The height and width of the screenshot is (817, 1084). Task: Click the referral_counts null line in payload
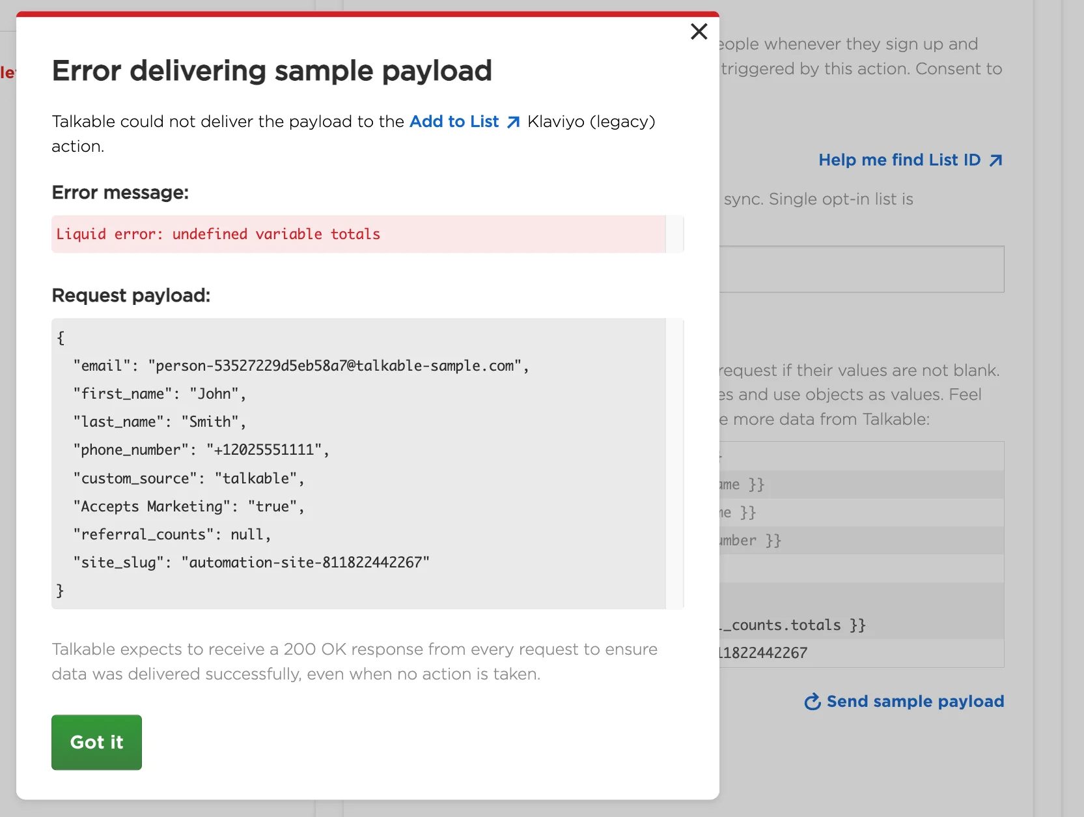172,535
